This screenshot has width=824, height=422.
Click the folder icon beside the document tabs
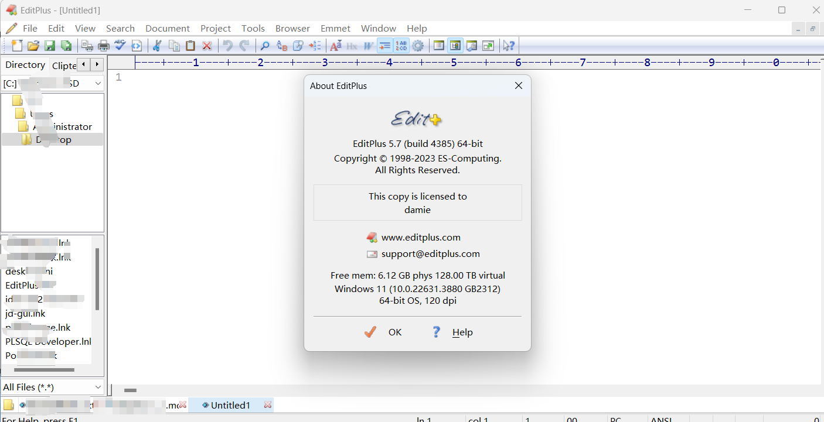click(x=8, y=405)
